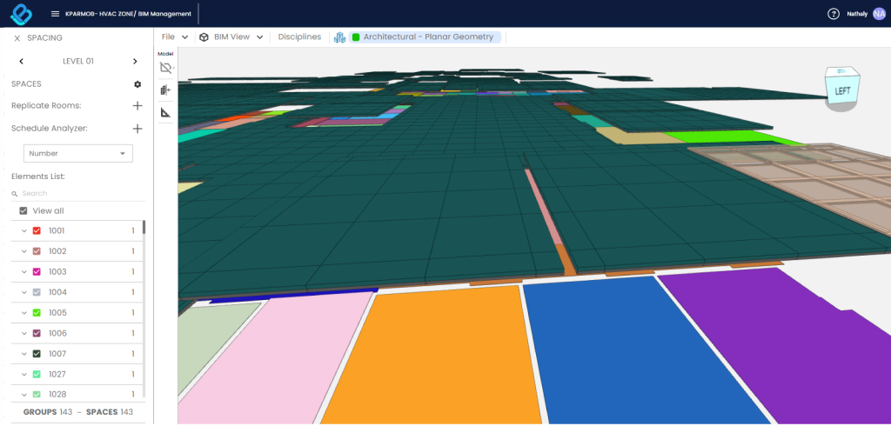Expand the 1003 element row
891x446 pixels.
pos(24,272)
